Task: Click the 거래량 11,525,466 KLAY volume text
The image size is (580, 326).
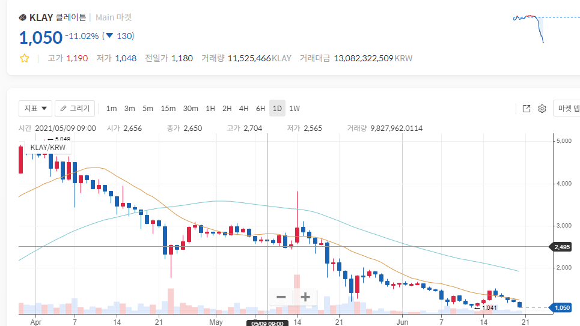Action: tap(246, 58)
